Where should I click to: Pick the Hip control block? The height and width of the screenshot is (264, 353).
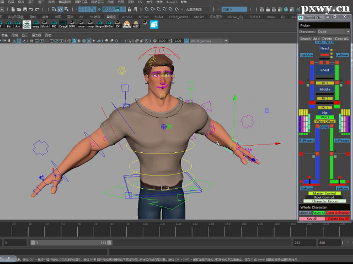click(x=324, y=112)
